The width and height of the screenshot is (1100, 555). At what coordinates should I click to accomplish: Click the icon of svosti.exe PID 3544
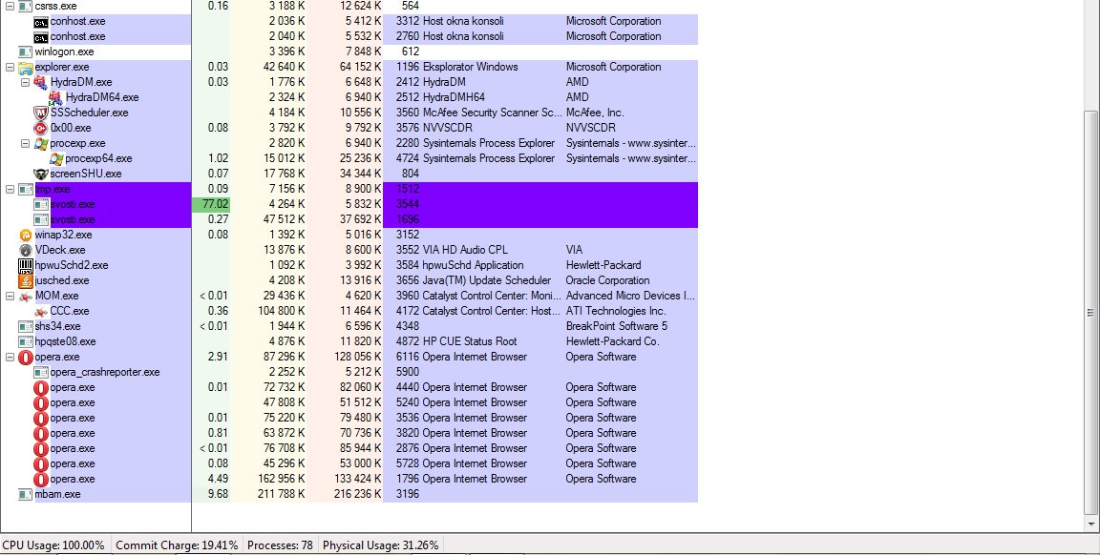[x=41, y=205]
